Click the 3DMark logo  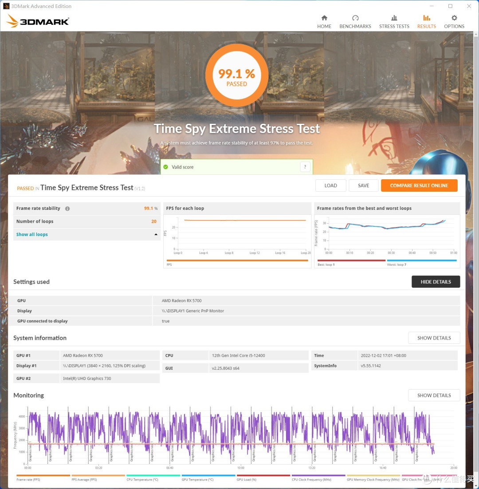37,21
